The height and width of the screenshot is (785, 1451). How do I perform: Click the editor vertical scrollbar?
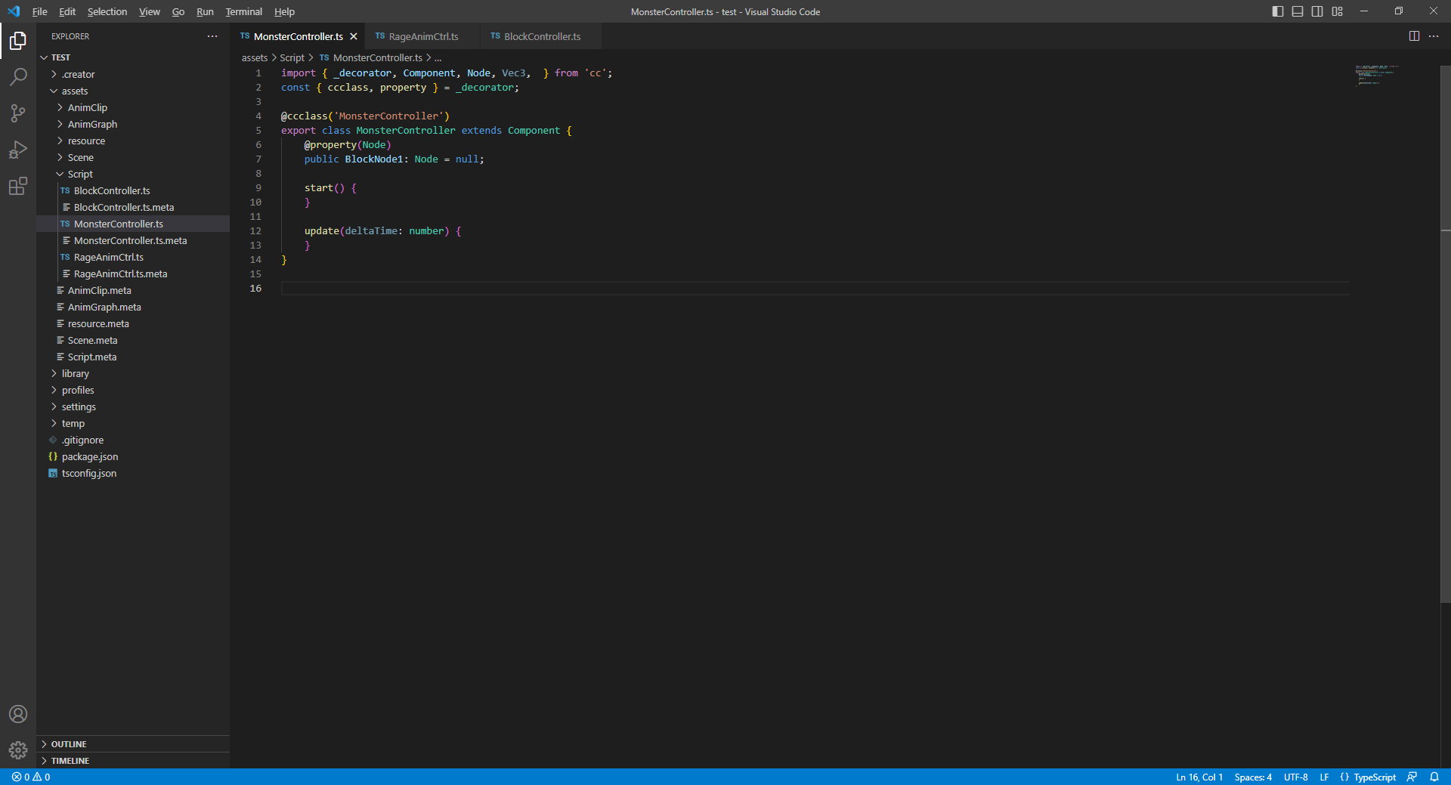1446,334
